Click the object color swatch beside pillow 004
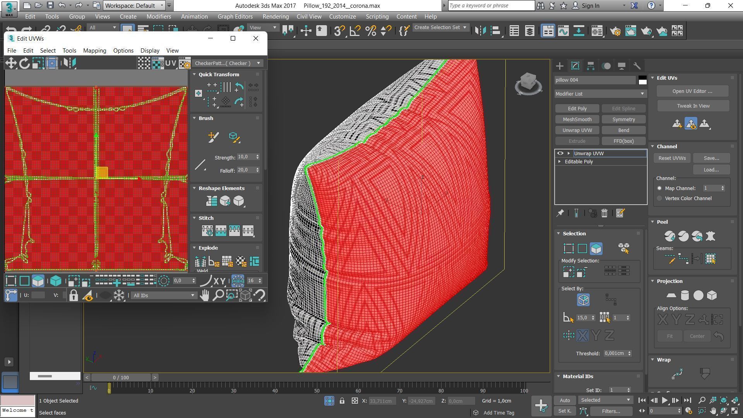Screen dimensions: 743x418 642,80
